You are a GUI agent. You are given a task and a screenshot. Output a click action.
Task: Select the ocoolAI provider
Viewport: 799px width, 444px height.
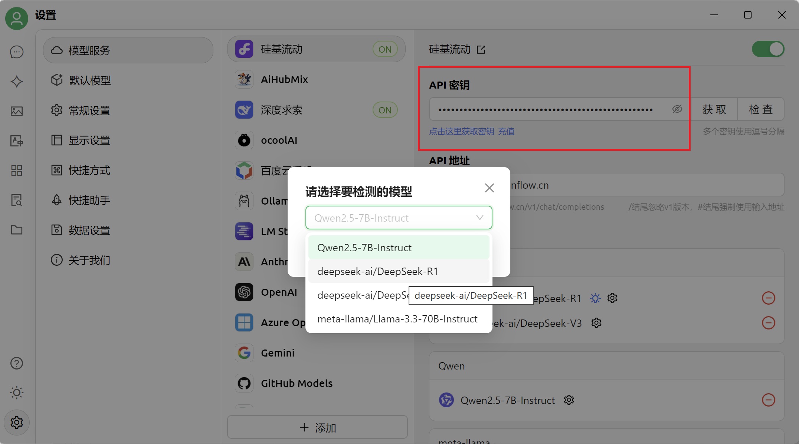click(x=316, y=140)
